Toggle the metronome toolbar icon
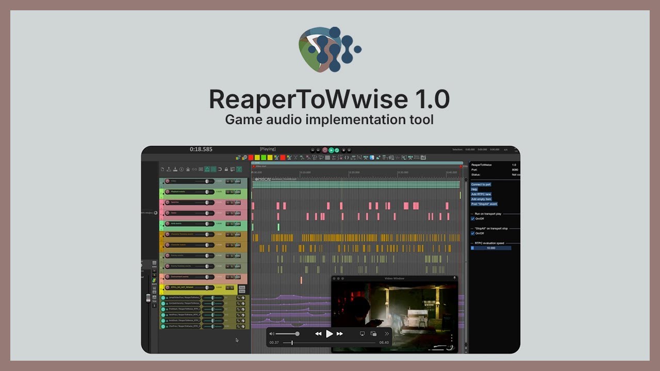The height and width of the screenshot is (371, 660). click(188, 170)
